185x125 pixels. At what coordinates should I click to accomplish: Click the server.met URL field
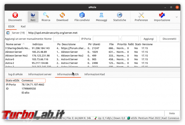[103, 33]
